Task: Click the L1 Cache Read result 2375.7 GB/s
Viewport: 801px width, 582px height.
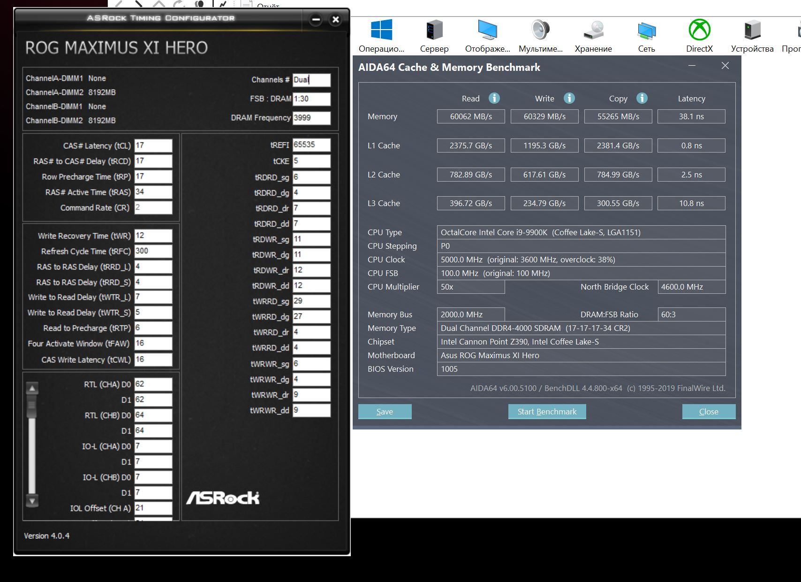Action: click(x=471, y=145)
